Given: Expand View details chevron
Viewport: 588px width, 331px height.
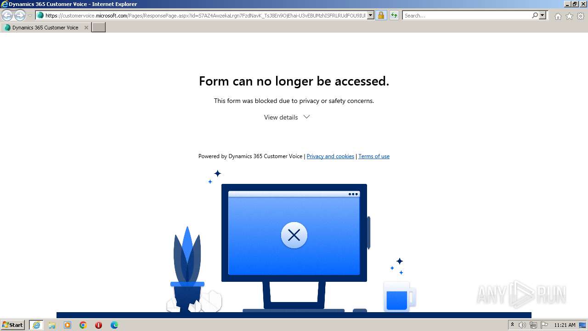Looking at the screenshot, I should (307, 117).
